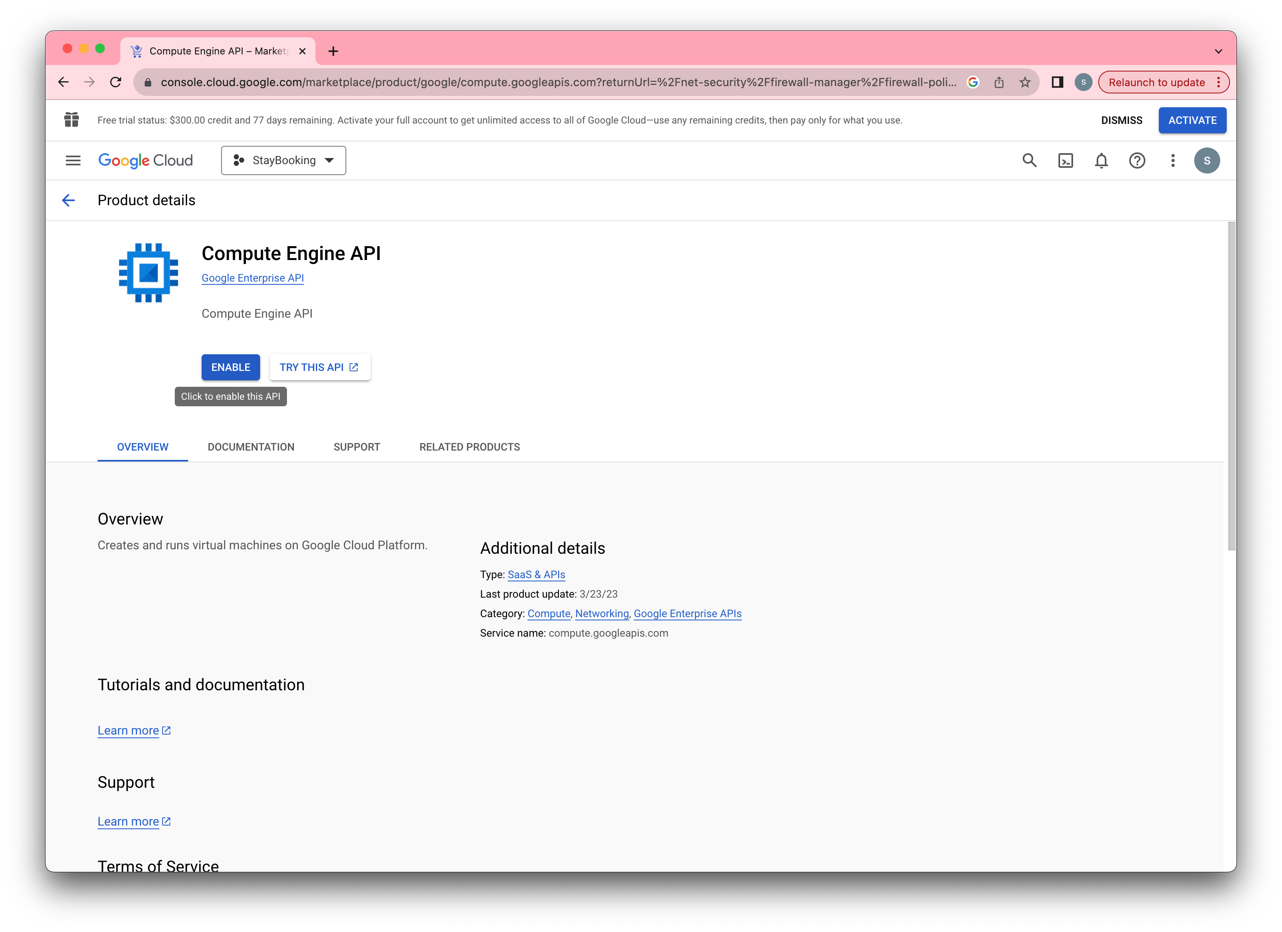Enable the Compute Engine API
This screenshot has width=1282, height=932.
(x=231, y=367)
